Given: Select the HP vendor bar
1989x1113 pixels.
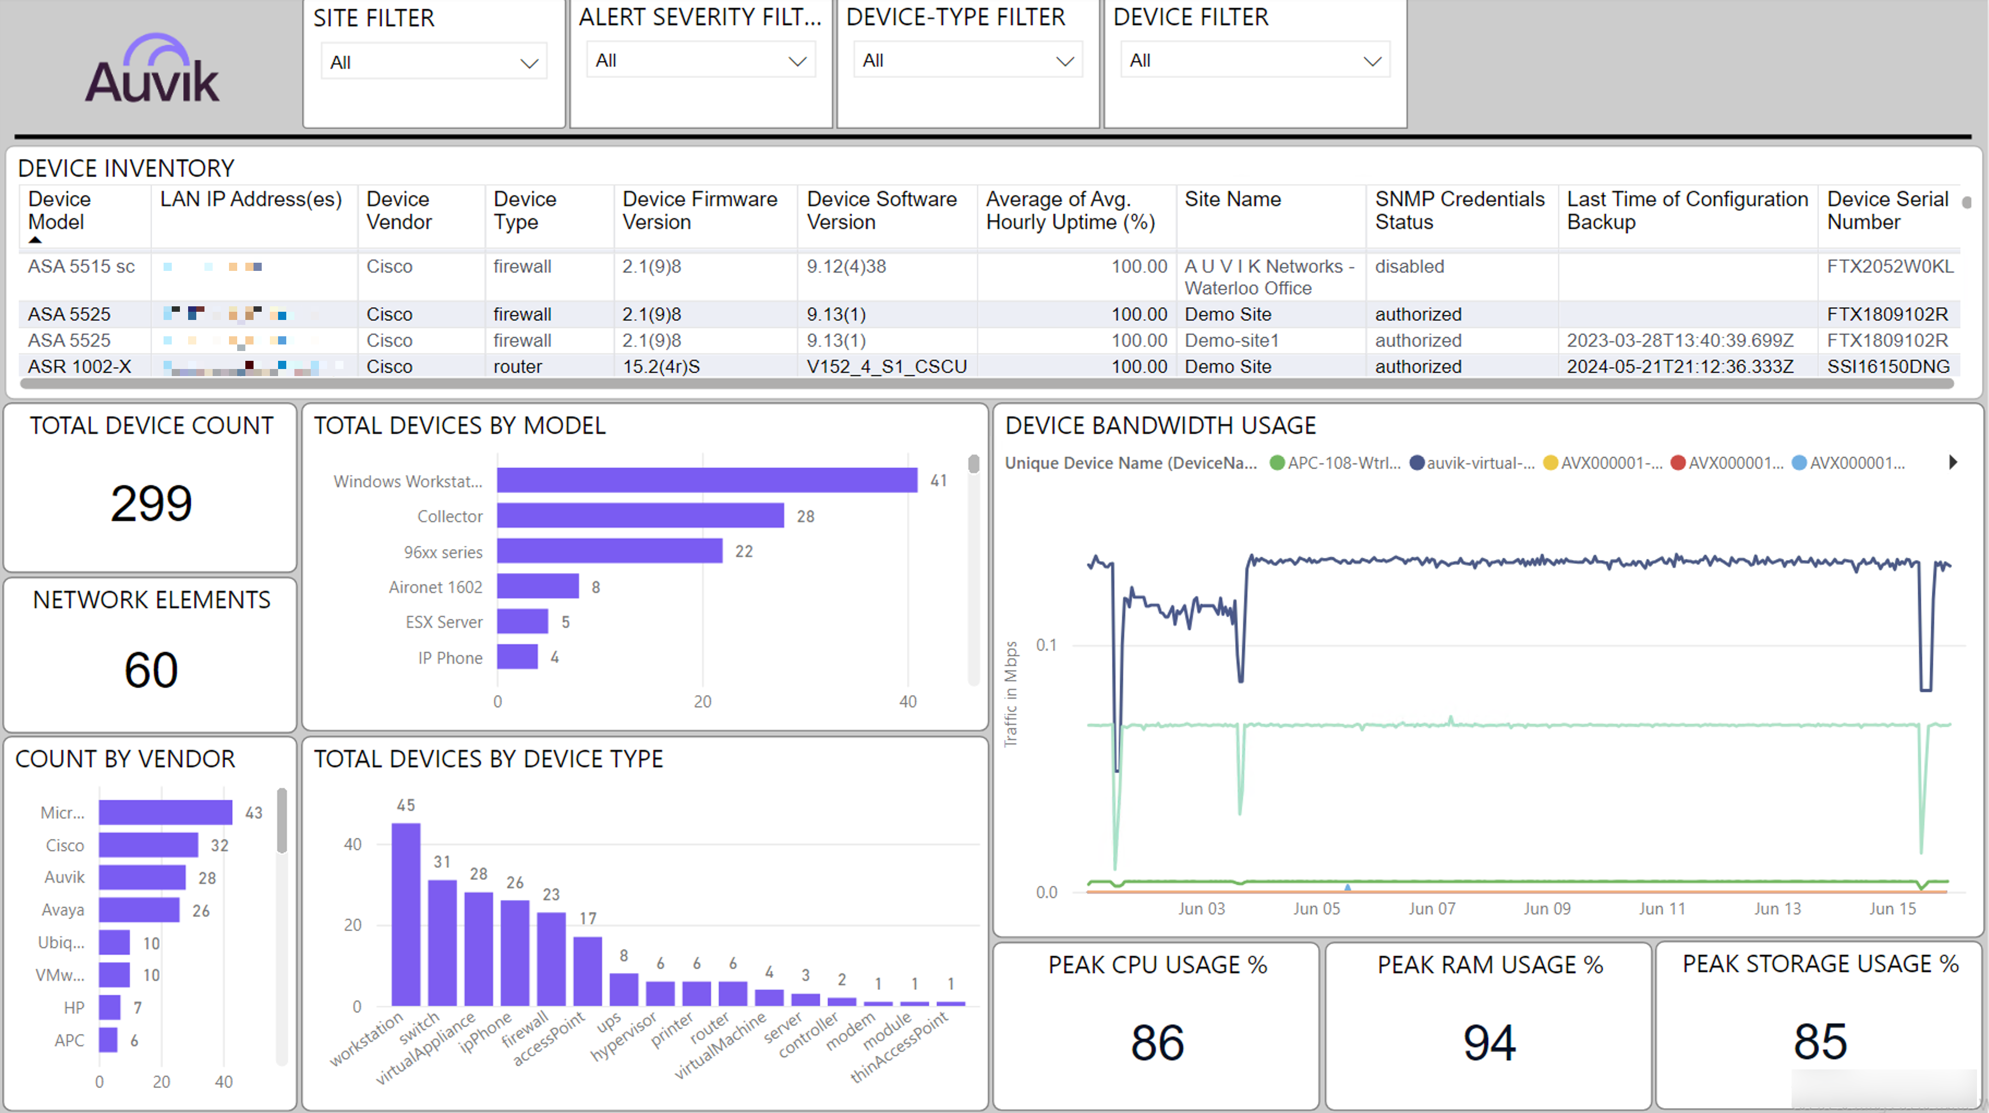Looking at the screenshot, I should 110,1007.
